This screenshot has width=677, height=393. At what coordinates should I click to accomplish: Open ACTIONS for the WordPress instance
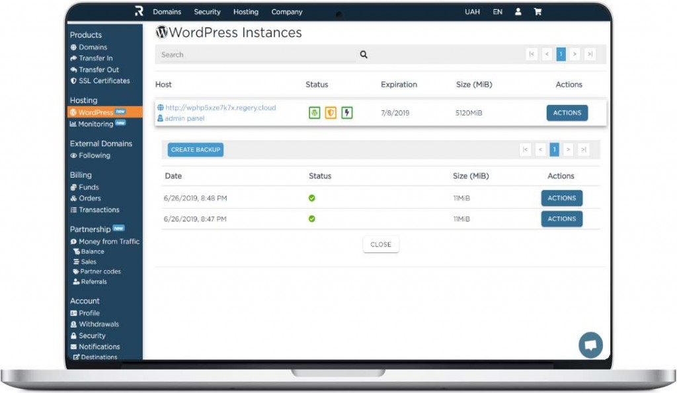[567, 112]
